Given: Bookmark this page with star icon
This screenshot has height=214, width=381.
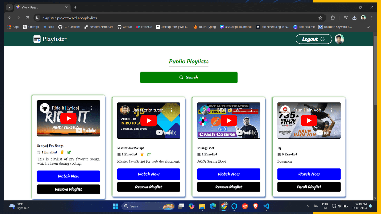Looking at the screenshot, I should coord(320,18).
